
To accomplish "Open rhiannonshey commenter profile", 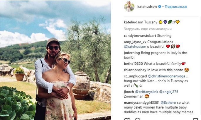I will click(x=135, y=70).
